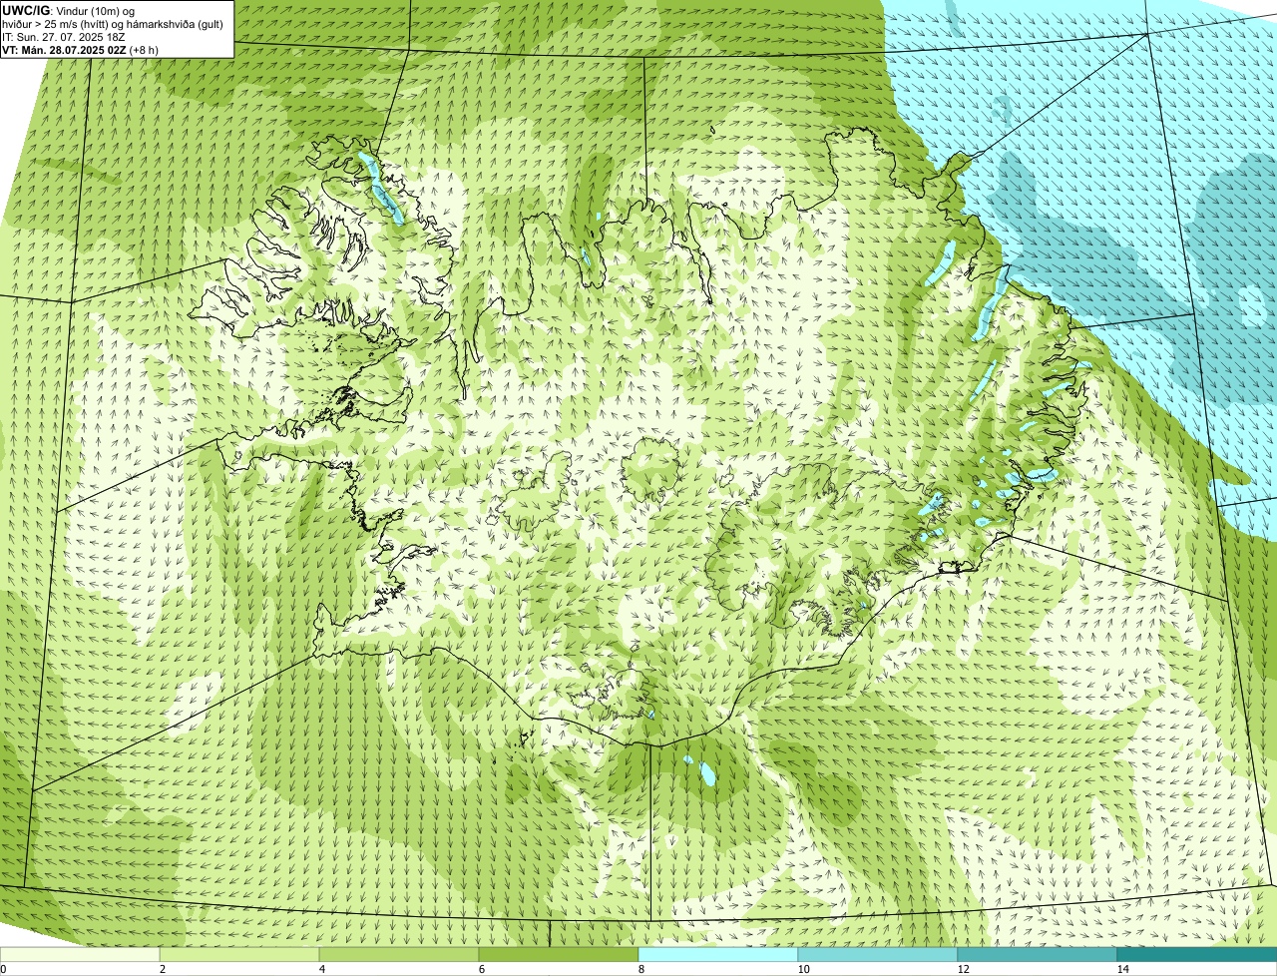Choose the 12–14 m/s teal legend swatch

click(1038, 954)
